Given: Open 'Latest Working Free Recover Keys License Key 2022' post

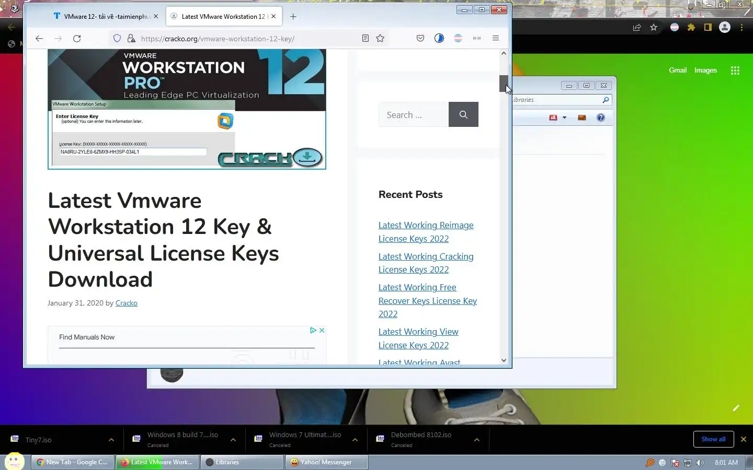Looking at the screenshot, I should point(428,301).
